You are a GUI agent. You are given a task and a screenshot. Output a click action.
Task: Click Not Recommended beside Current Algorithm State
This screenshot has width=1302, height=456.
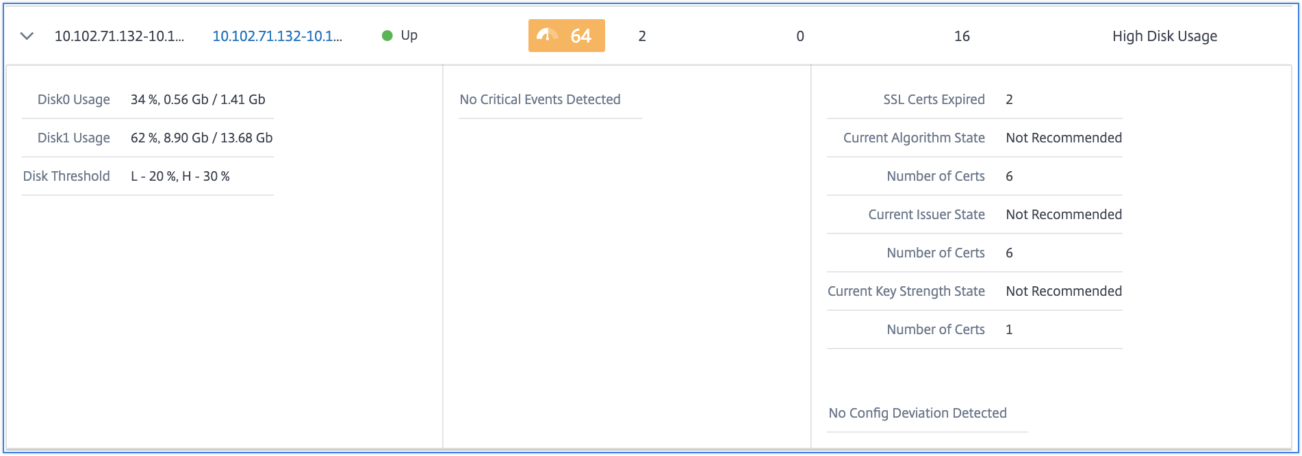pyautogui.click(x=1064, y=138)
